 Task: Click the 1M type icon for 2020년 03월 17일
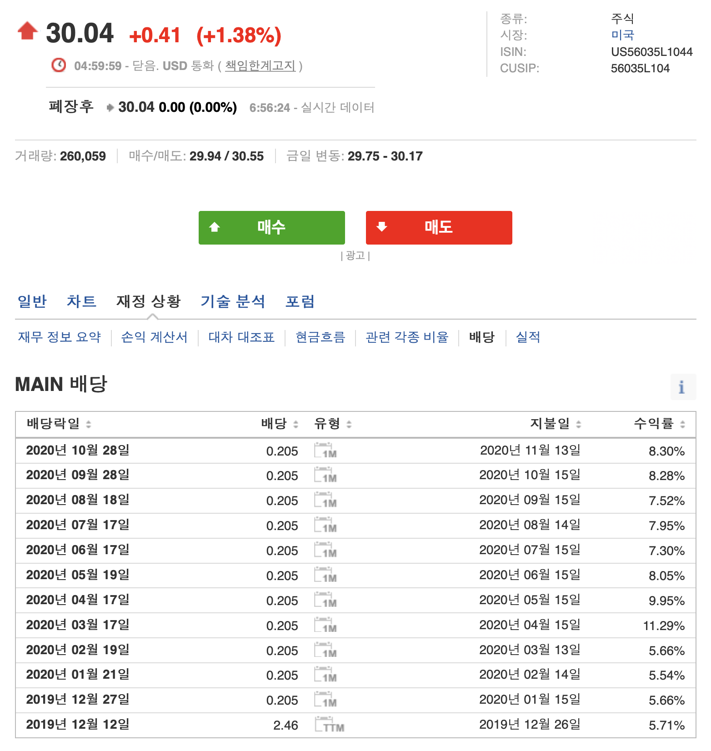point(325,625)
